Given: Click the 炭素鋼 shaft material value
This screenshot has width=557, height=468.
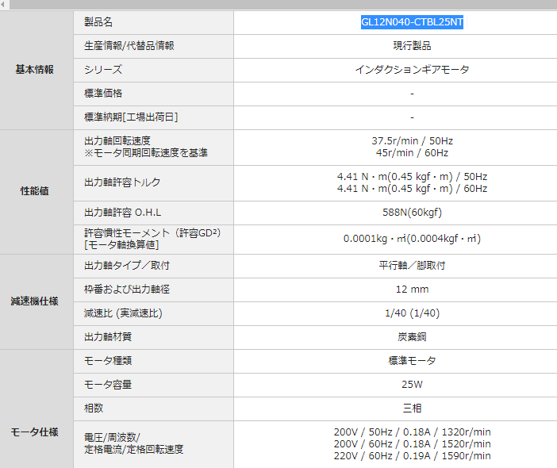Looking at the screenshot, I should click(x=412, y=337).
